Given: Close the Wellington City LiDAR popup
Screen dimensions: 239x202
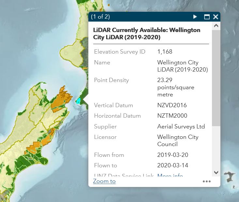Looking at the screenshot, I should click(x=216, y=17).
